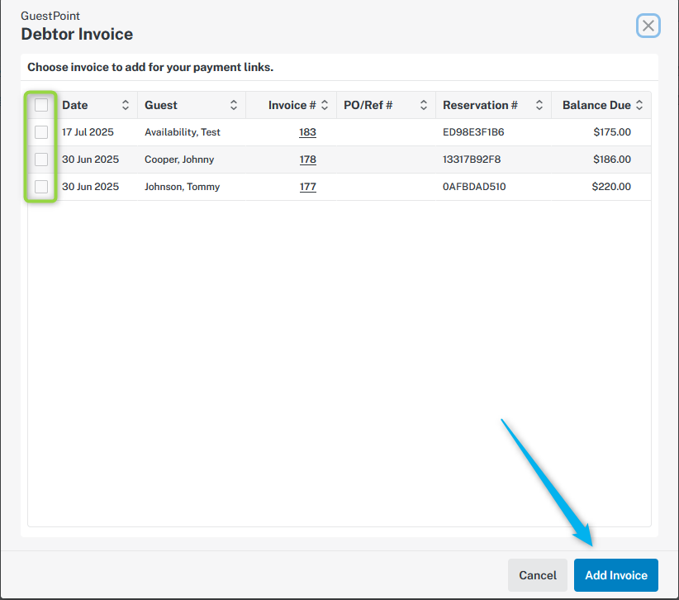Click the Cancel button
679x600 pixels.
537,575
